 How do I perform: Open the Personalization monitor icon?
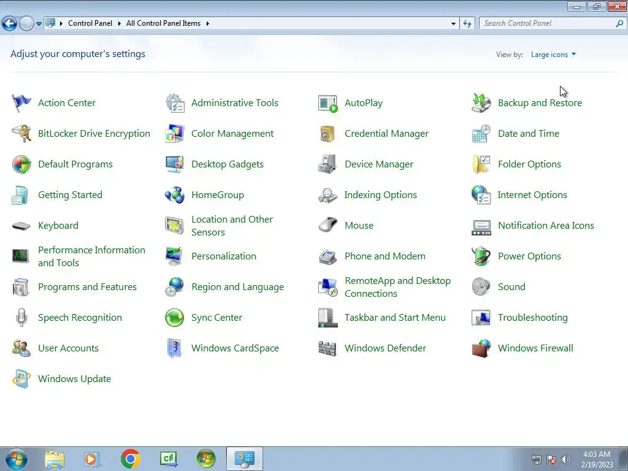(175, 256)
